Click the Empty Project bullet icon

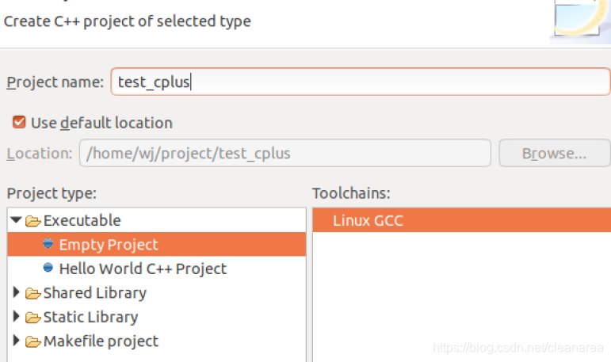(x=48, y=245)
